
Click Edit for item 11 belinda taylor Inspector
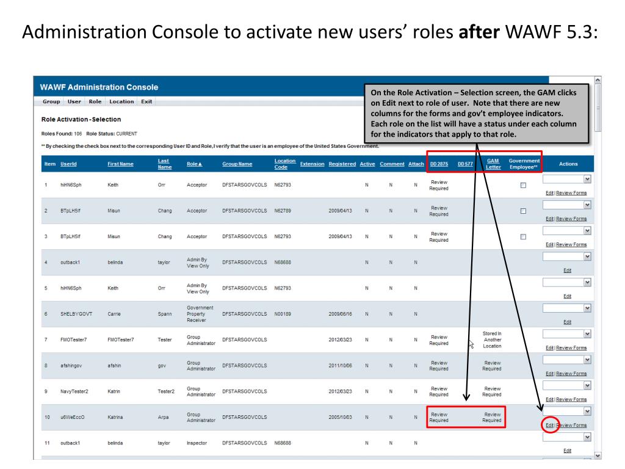(567, 451)
